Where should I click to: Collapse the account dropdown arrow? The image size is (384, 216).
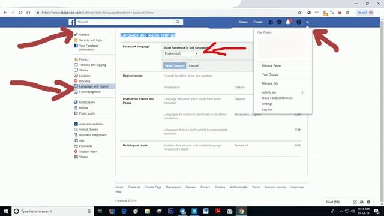307,22
